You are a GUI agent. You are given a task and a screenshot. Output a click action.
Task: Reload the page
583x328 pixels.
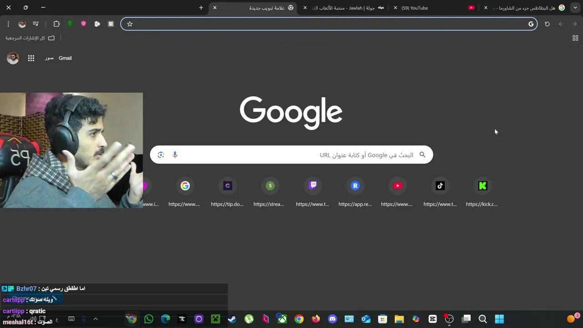(547, 24)
